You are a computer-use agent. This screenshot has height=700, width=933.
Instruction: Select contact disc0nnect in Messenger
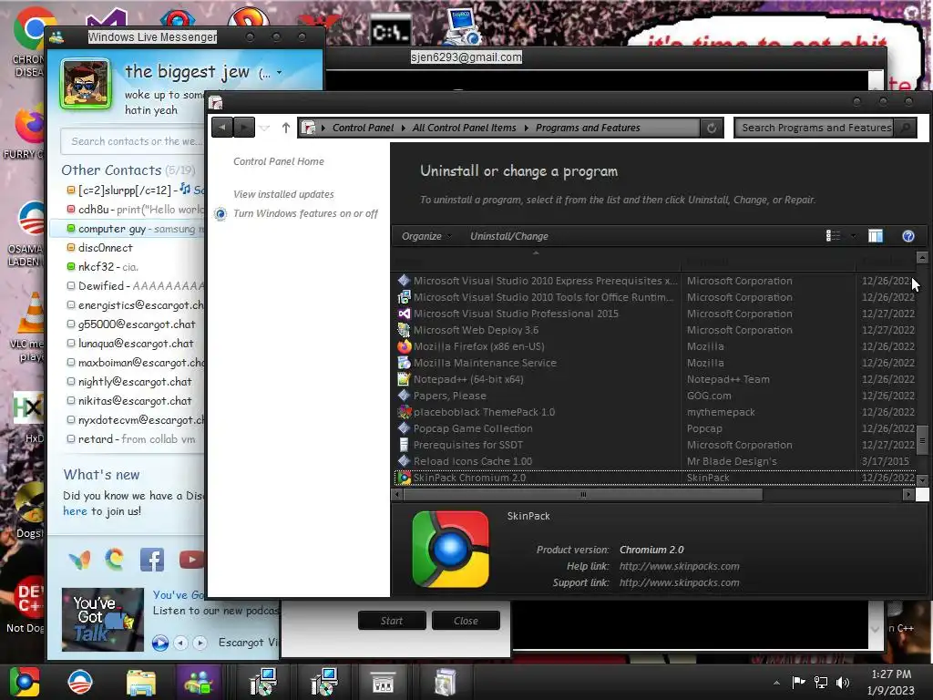(128, 248)
